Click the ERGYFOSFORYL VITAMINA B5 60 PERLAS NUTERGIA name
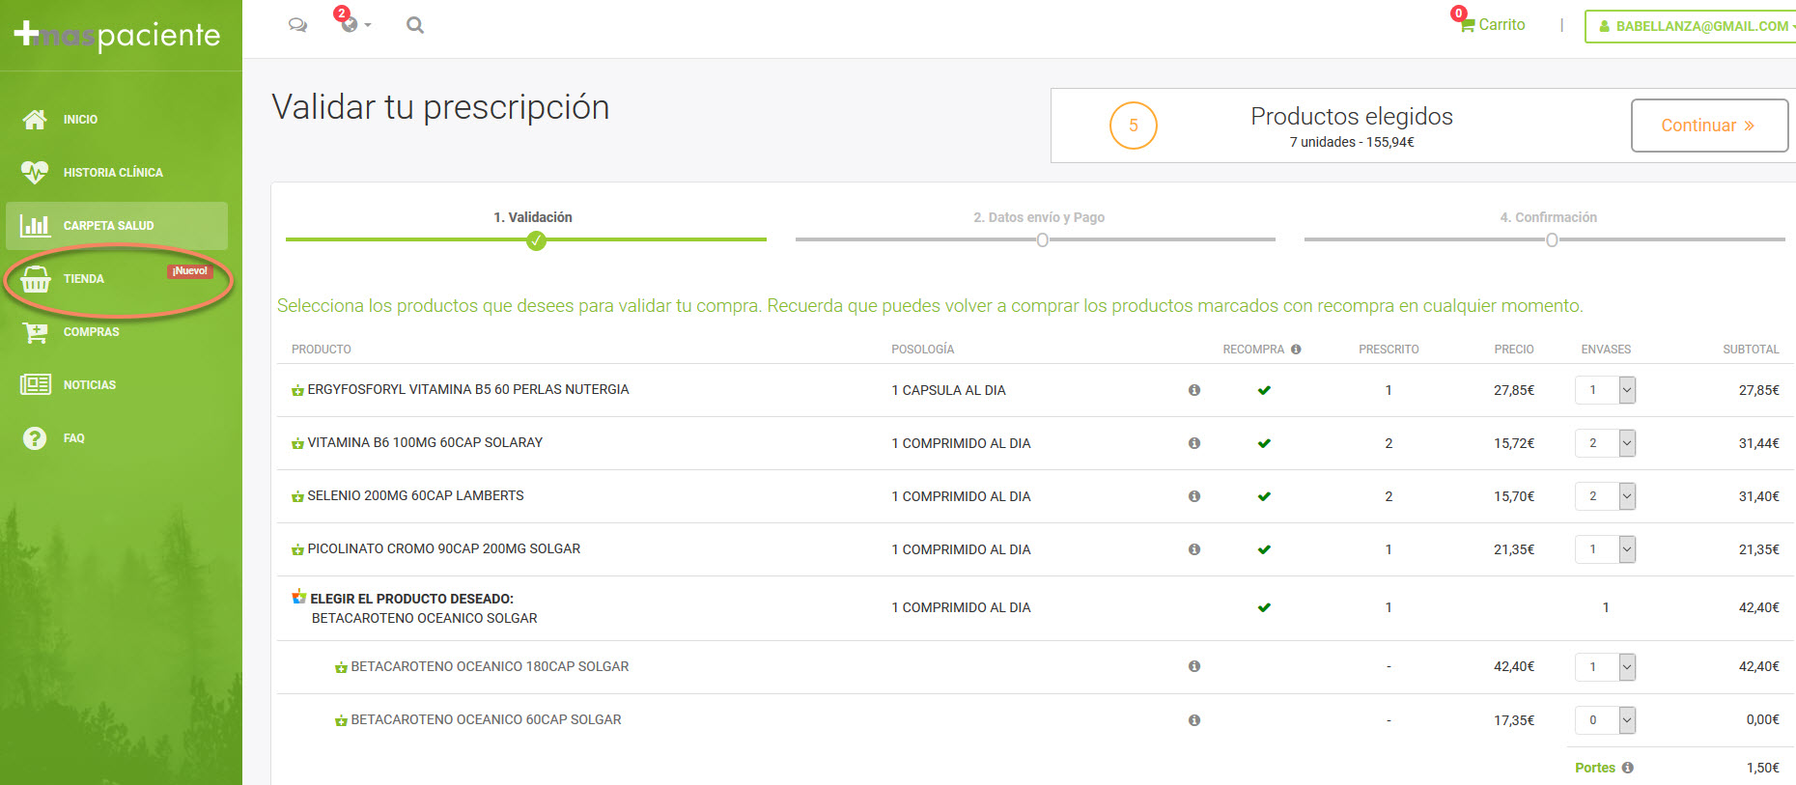Image resolution: width=1796 pixels, height=785 pixels. [468, 389]
